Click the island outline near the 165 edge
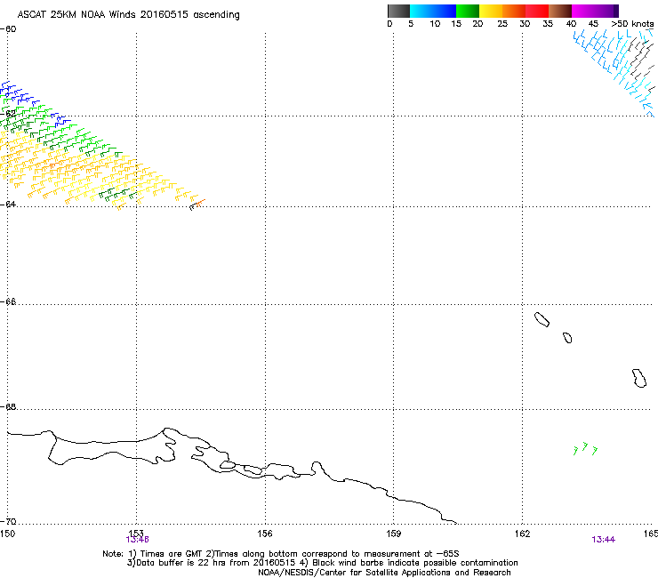The width and height of the screenshot is (658, 578). click(639, 378)
